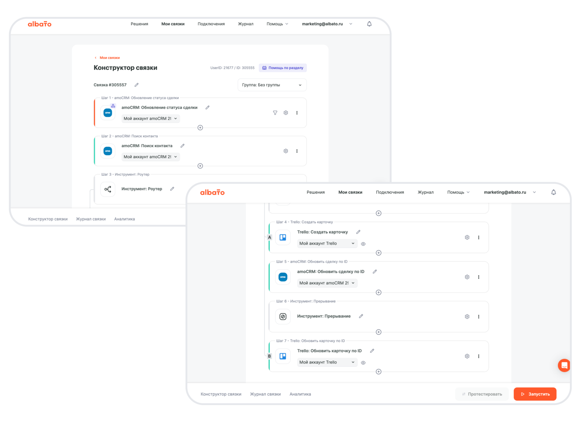Toggle eye icon beside Trello account in step 7

(x=363, y=363)
